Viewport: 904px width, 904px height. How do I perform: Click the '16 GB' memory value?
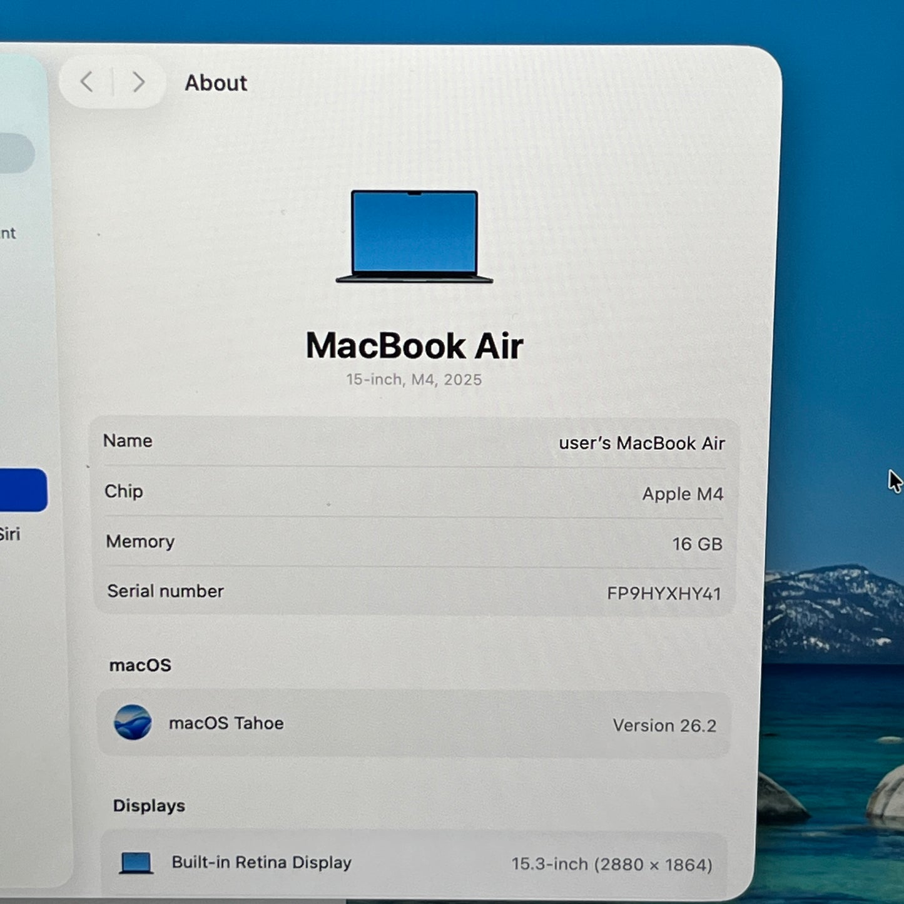coord(698,544)
